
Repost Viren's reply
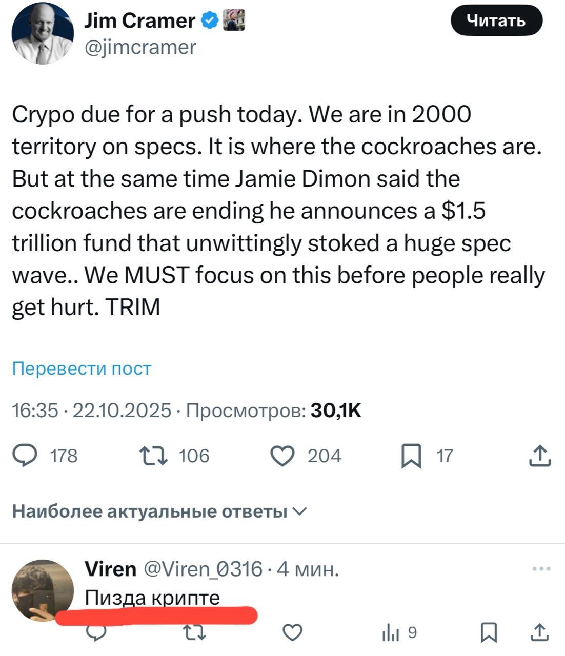click(196, 633)
